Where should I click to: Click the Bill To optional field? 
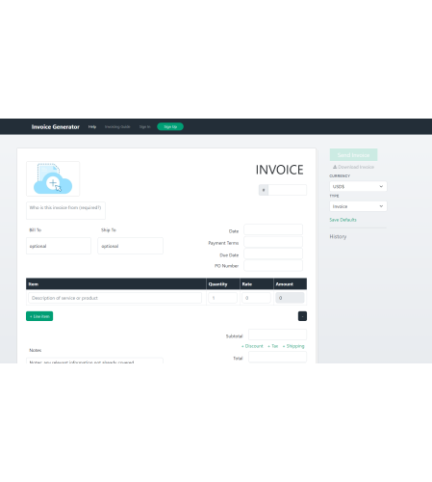tap(59, 246)
